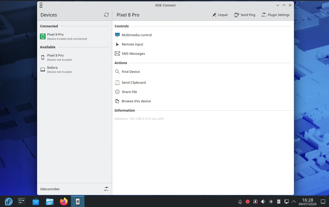Open the Fedora application launcher
This screenshot has height=207, width=329.
point(9,202)
